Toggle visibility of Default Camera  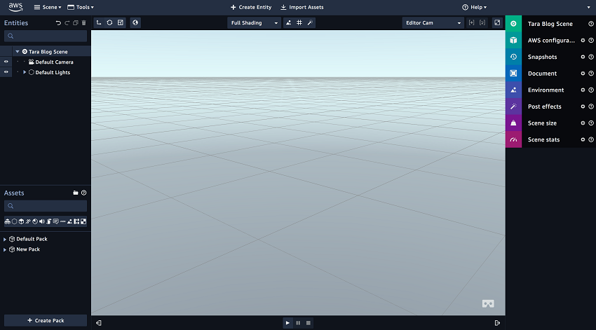6,62
